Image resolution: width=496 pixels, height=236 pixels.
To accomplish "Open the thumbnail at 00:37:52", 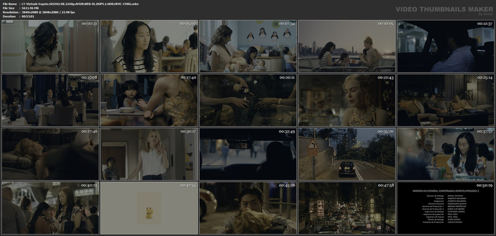I will point(446,154).
